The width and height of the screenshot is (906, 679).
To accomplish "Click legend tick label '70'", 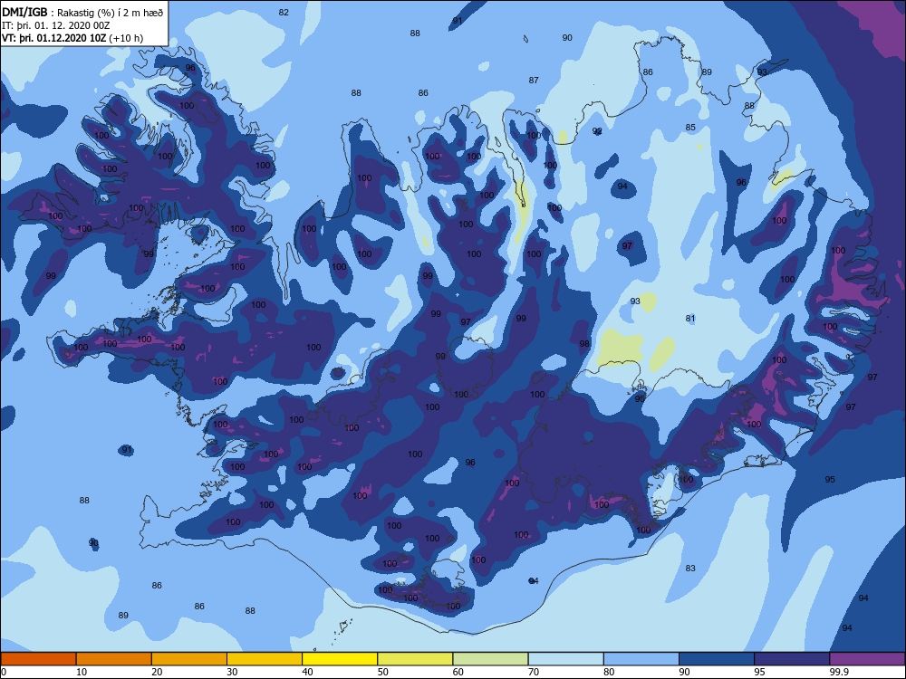I will (x=534, y=672).
